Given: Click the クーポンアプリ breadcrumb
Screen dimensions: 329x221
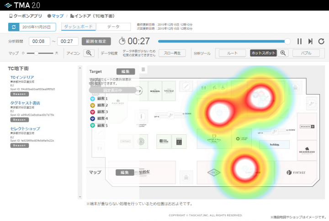Looking at the screenshot, I should click(x=26, y=16).
